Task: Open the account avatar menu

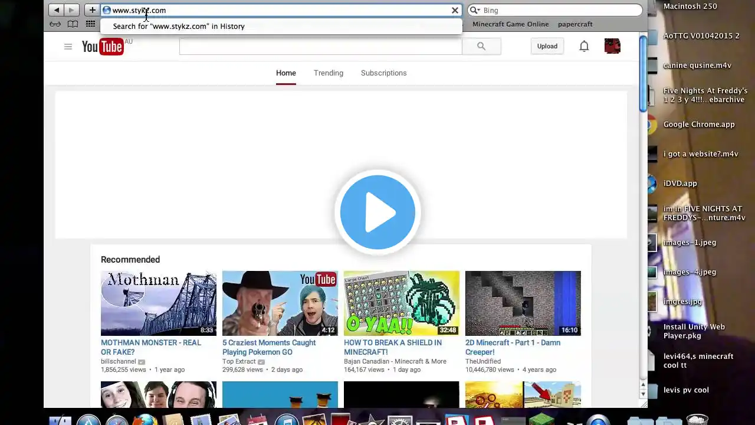Action: click(612, 46)
